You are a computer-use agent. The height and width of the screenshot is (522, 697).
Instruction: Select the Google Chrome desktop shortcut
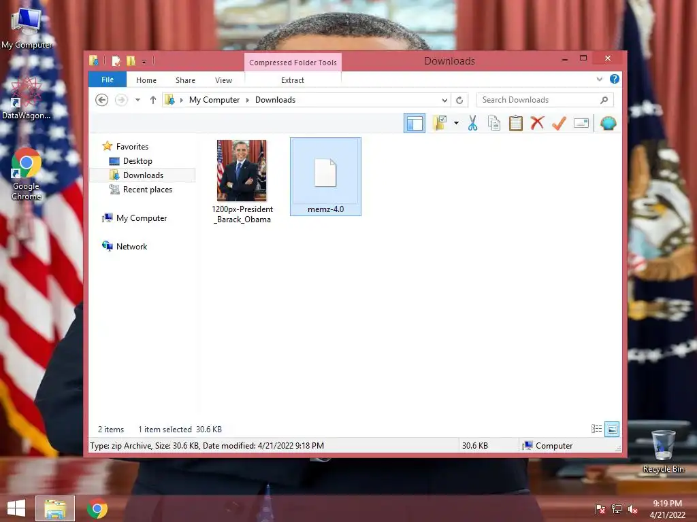click(x=27, y=174)
